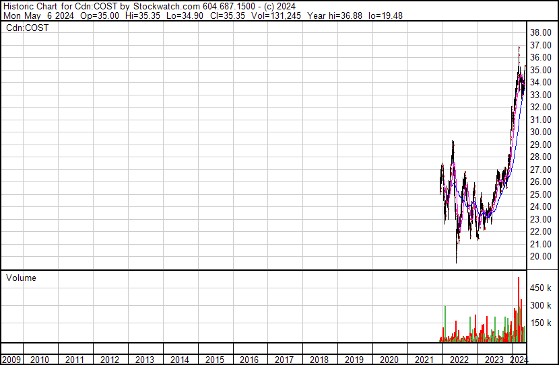Click the 34.00 price axis label
The width and height of the screenshot is (559, 365).
coord(541,83)
